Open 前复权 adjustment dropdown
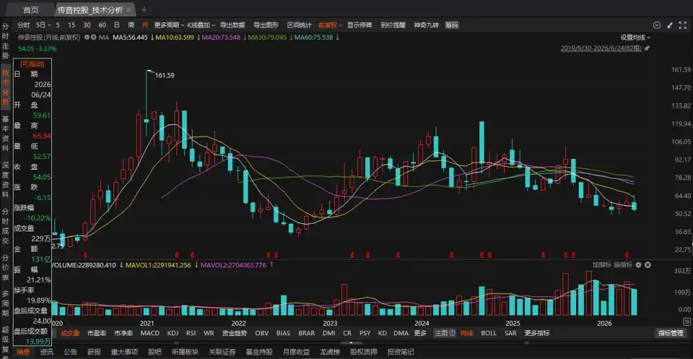This screenshot has height=359, width=693. coord(330,25)
